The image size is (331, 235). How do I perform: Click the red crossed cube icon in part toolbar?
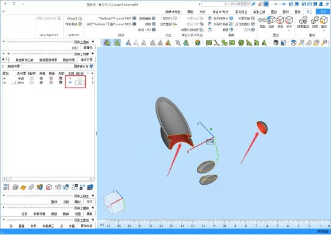coord(48,187)
